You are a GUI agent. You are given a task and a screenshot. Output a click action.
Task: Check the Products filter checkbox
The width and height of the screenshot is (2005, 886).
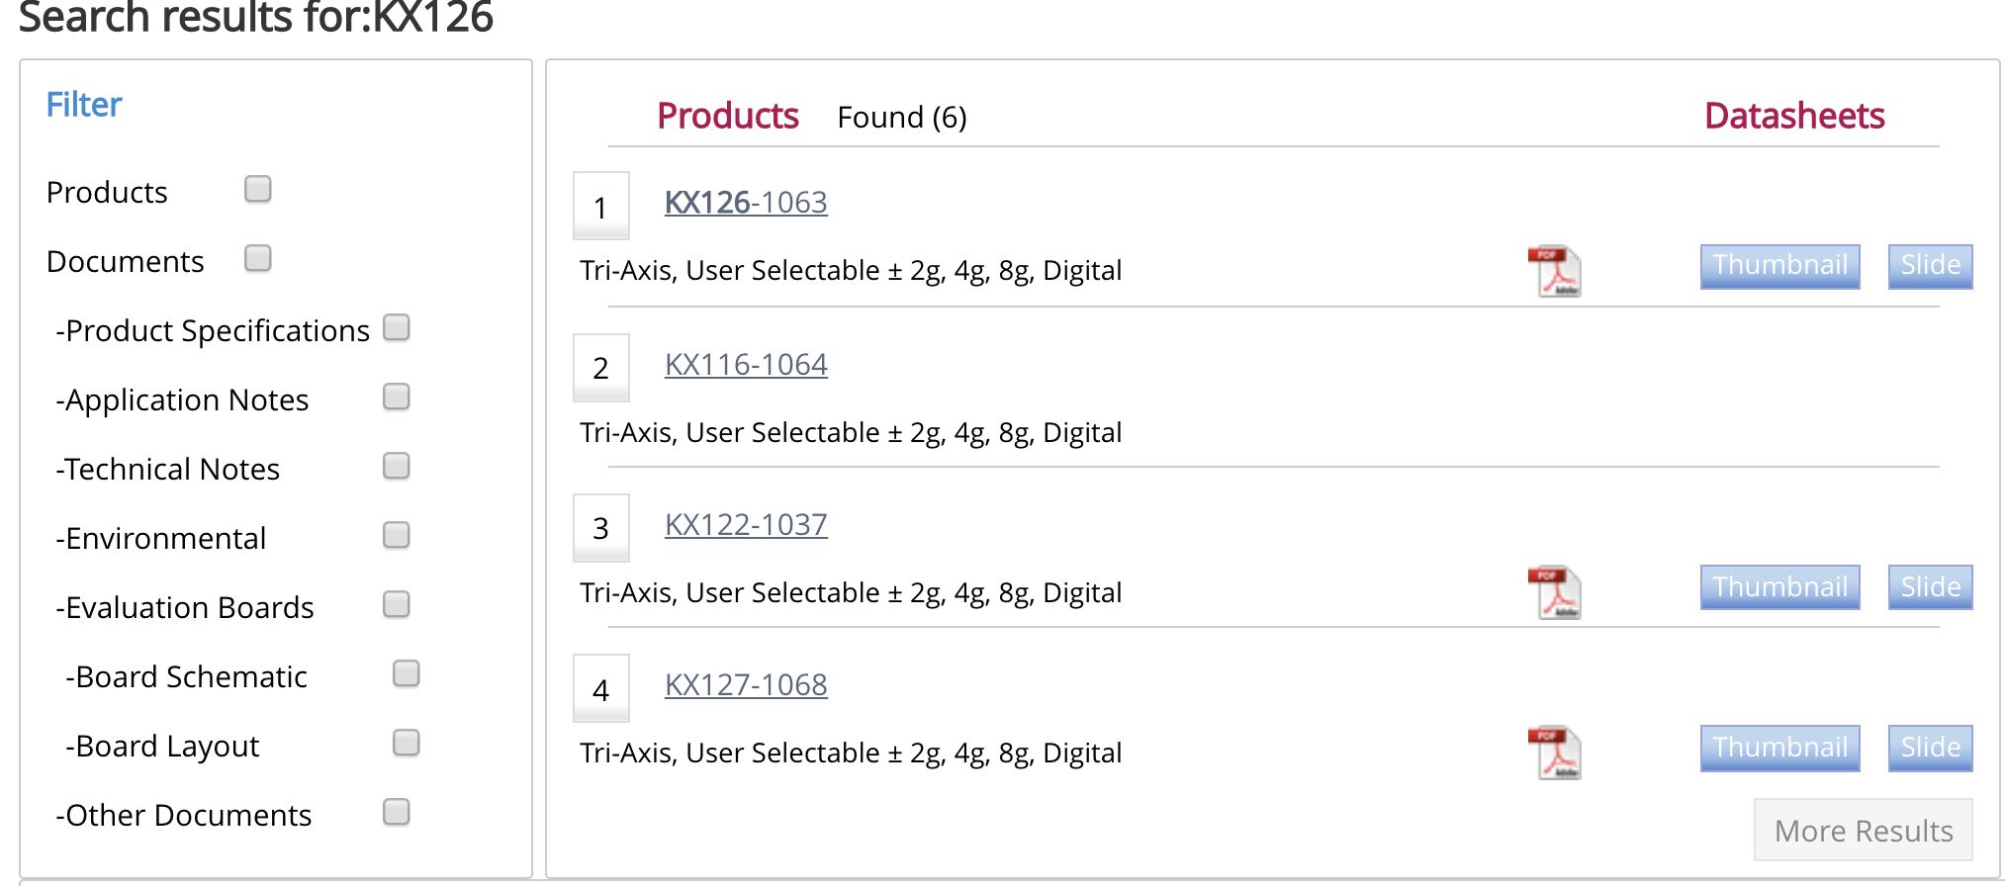coord(258,189)
